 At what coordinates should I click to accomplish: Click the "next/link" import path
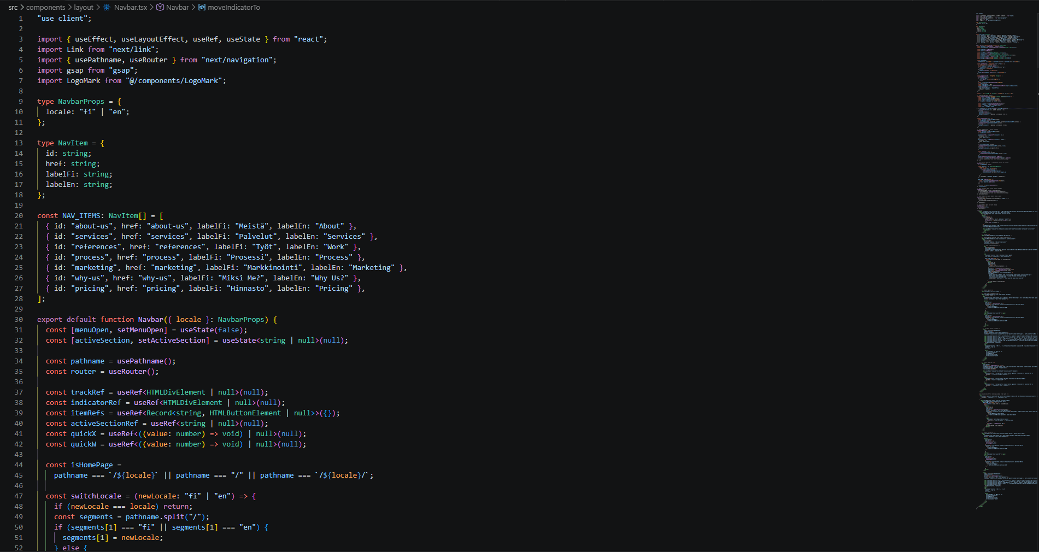click(132, 50)
